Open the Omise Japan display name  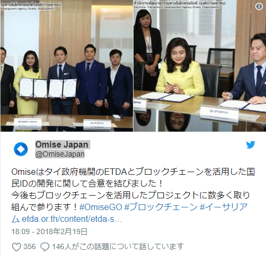(62, 145)
